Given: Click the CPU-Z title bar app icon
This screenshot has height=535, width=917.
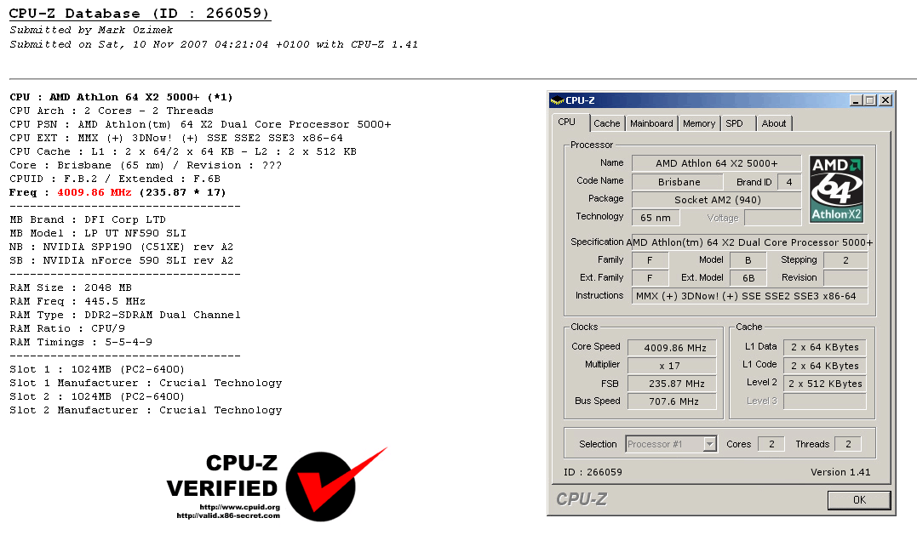Looking at the screenshot, I should tap(557, 100).
